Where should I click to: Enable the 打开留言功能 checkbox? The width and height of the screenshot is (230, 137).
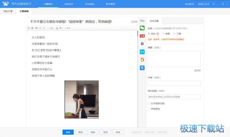tap(149, 103)
